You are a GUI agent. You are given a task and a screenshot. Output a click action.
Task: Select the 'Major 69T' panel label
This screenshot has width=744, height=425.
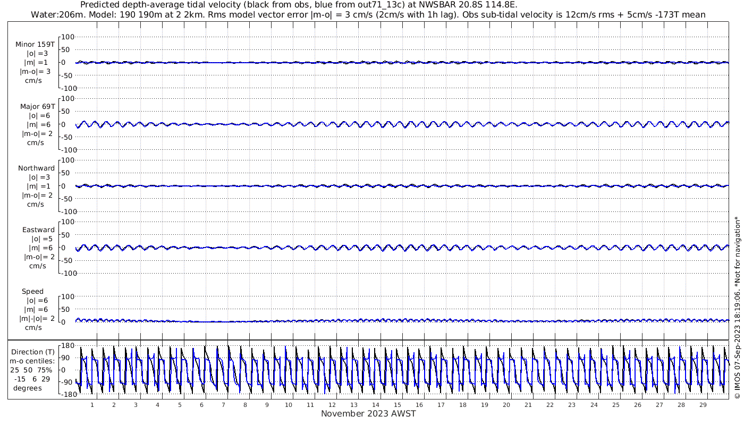[38, 107]
